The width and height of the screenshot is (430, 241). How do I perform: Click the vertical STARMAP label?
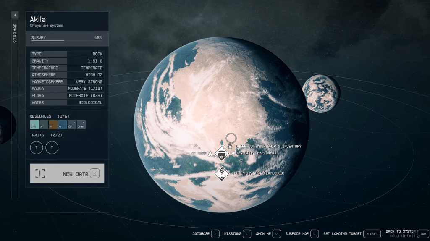(15, 33)
